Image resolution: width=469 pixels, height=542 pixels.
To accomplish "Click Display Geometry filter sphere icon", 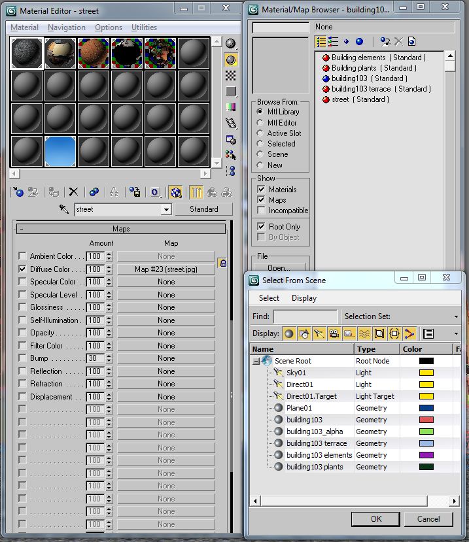I will tap(289, 333).
